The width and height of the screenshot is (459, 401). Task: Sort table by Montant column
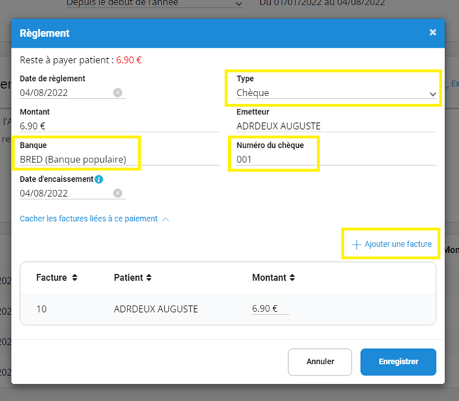pos(293,277)
